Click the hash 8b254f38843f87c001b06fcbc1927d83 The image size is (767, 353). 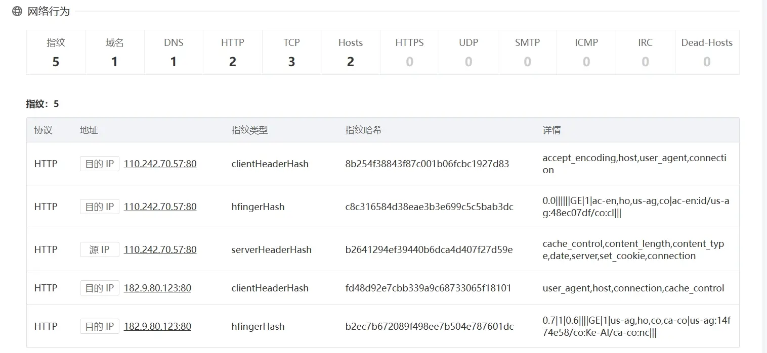pyautogui.click(x=427, y=164)
